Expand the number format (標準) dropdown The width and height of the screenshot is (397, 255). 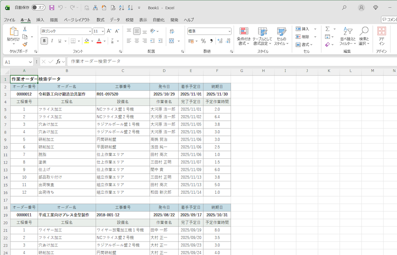pyautogui.click(x=229, y=31)
